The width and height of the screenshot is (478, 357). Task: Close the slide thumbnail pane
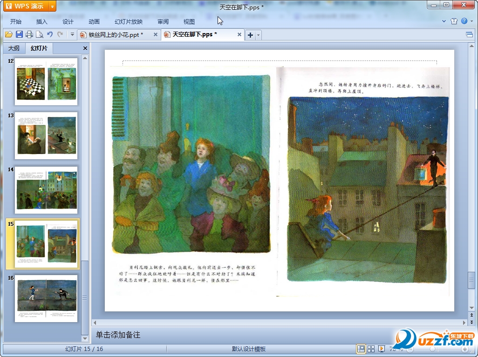85,48
